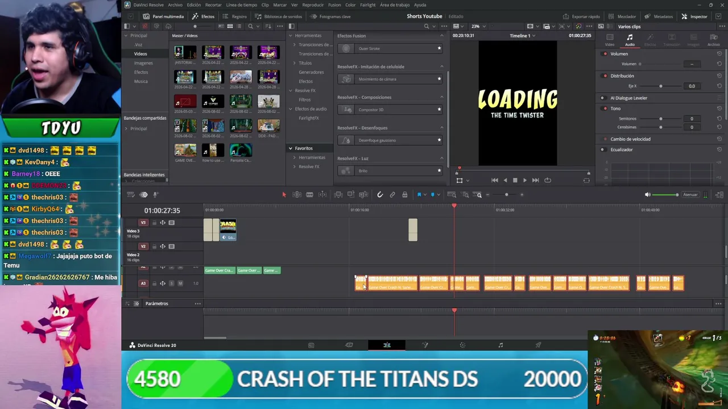Image resolution: width=728 pixels, height=409 pixels.
Task: Add a blue flag to the clip
Action: 419,195
